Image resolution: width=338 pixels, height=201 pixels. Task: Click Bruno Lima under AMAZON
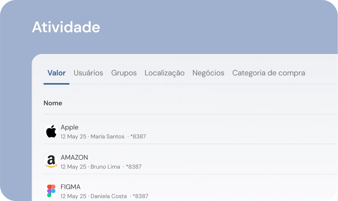105,167
